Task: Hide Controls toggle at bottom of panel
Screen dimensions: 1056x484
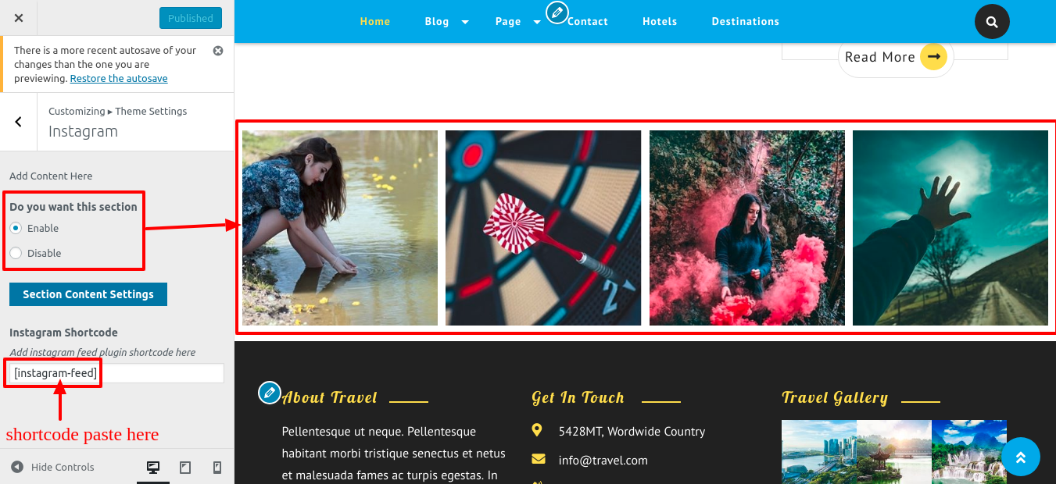Action: pos(52,467)
